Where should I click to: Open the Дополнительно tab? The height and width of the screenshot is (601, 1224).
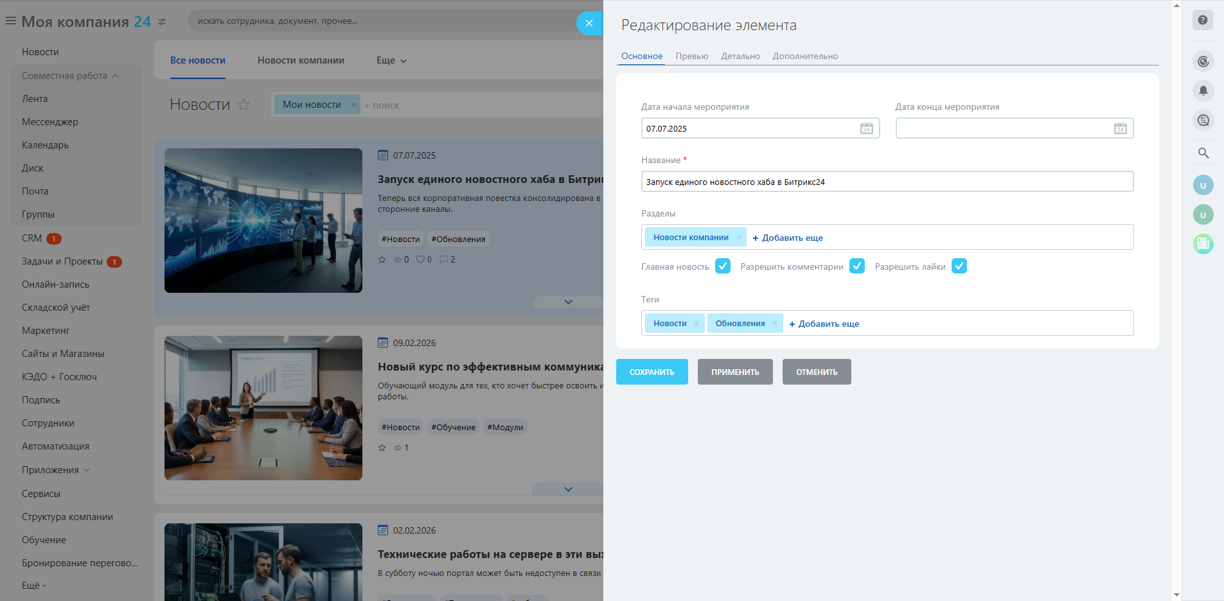[805, 57]
